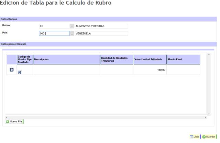Click the trash icon to delete the row
This screenshot has height=143, width=220.
click(x=11, y=70)
